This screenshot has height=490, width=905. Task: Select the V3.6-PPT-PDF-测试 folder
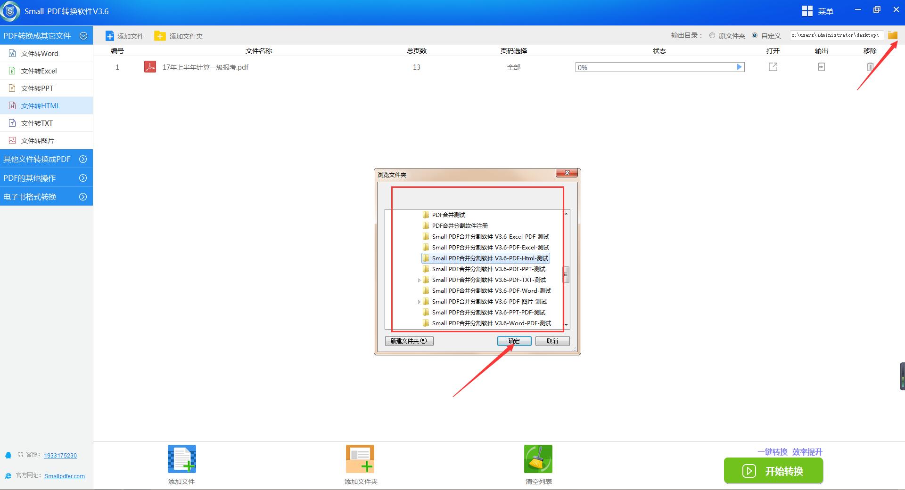(484, 312)
